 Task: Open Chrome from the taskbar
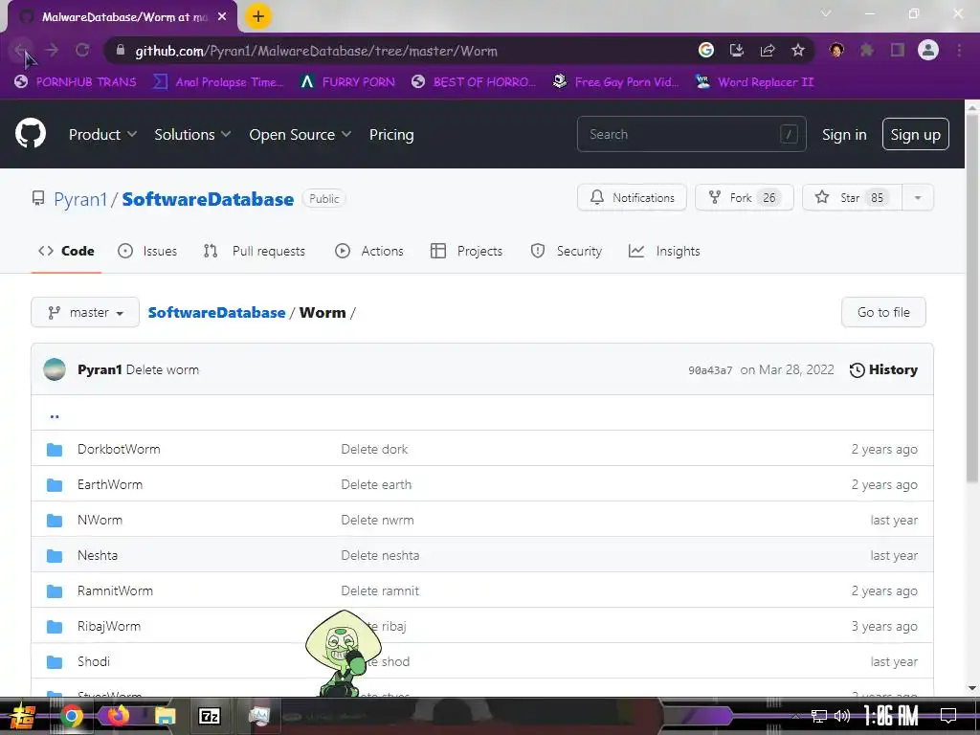pos(72,716)
